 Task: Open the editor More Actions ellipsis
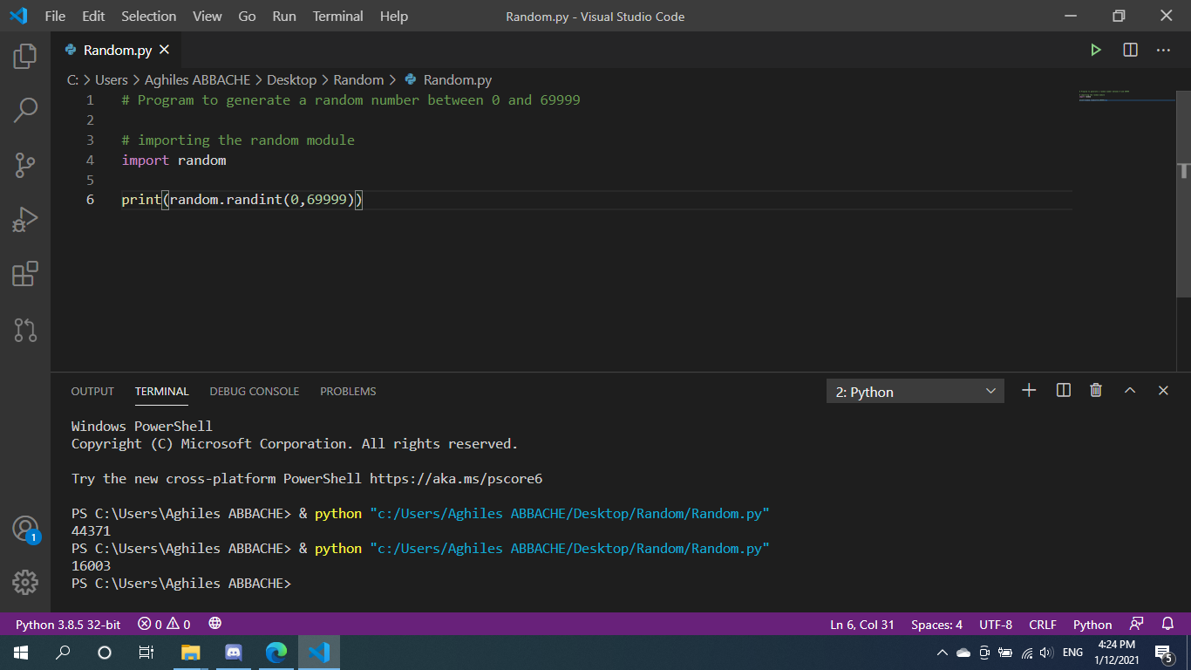coord(1163,50)
